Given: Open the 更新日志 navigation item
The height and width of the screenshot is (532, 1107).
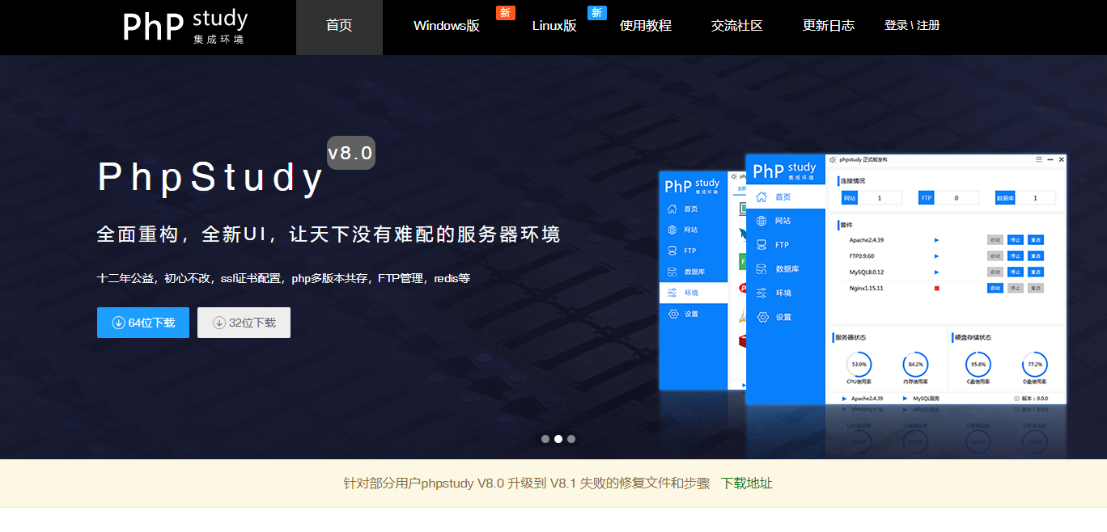Looking at the screenshot, I should (x=829, y=26).
